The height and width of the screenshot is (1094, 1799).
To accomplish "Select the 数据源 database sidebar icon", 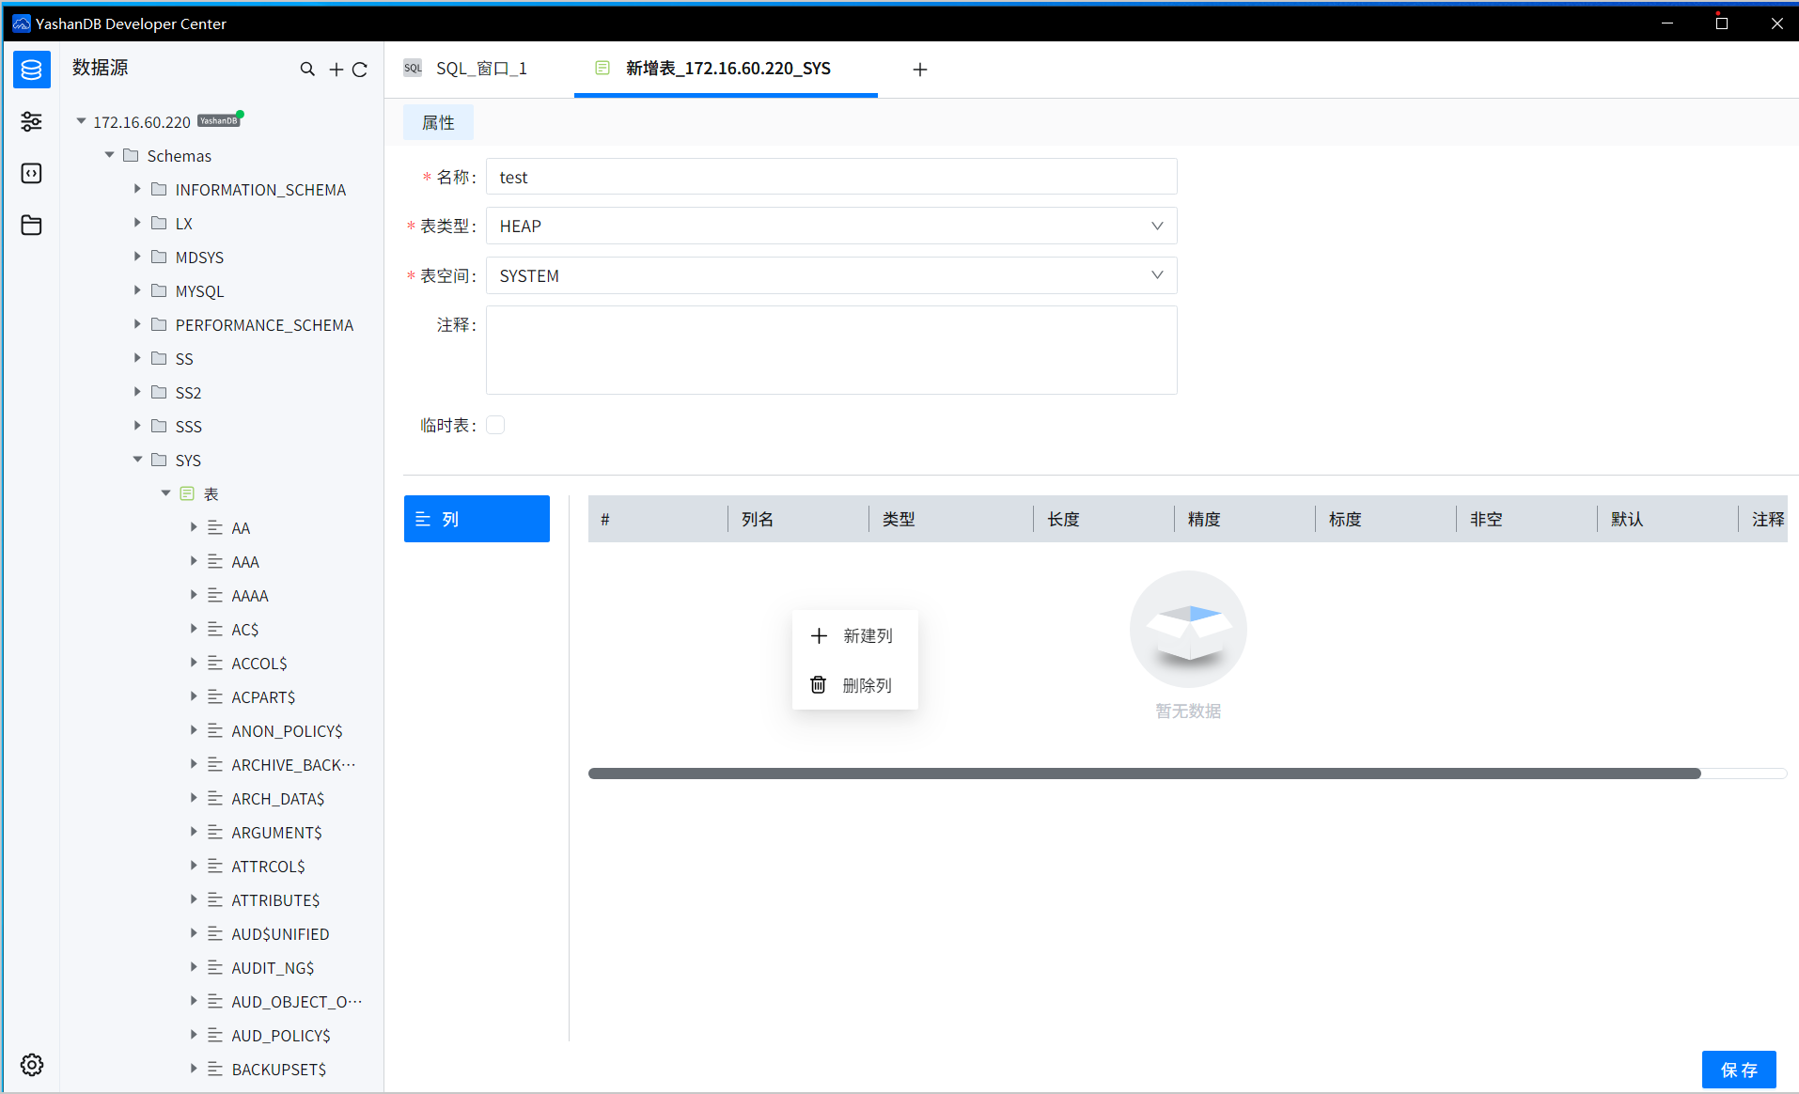I will point(31,69).
